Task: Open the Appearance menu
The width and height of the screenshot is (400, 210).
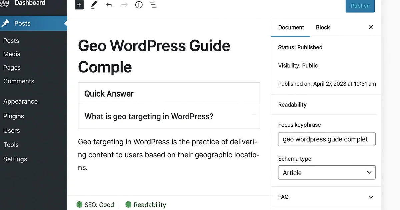Action: point(20,102)
